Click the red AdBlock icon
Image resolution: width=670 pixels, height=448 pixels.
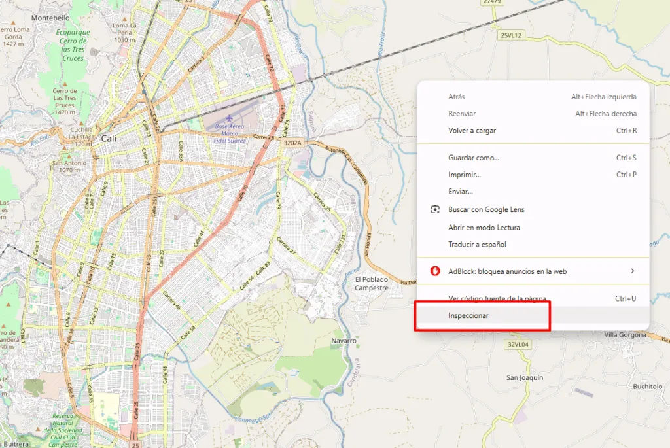coord(435,271)
